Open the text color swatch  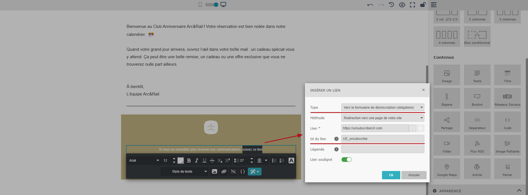pyautogui.click(x=181, y=161)
